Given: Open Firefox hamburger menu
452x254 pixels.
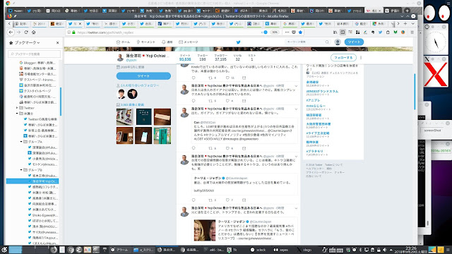Looking at the screenshot, I should pos(412,32).
